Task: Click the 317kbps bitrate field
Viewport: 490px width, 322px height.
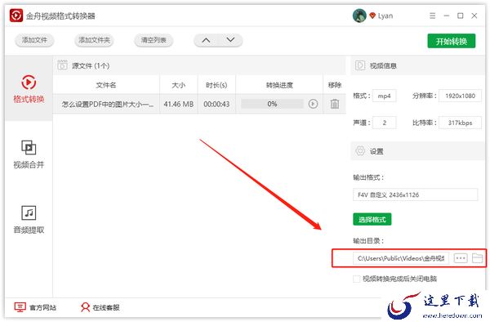Action: coord(460,123)
